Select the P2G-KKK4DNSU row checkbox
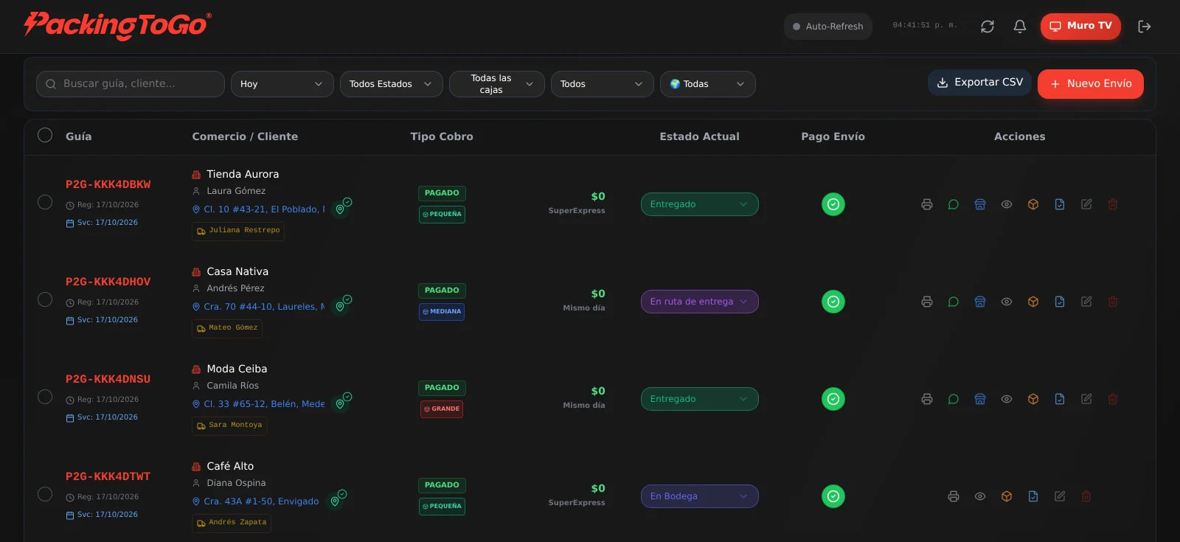Screen dimensions: 1180x542 click(x=45, y=397)
